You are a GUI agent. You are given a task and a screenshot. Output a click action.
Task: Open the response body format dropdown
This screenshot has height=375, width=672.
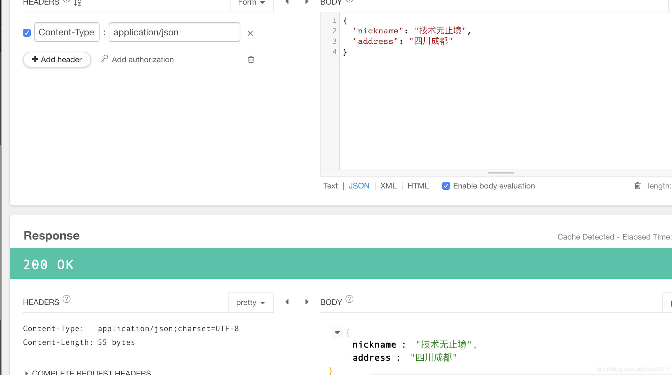coord(669,302)
